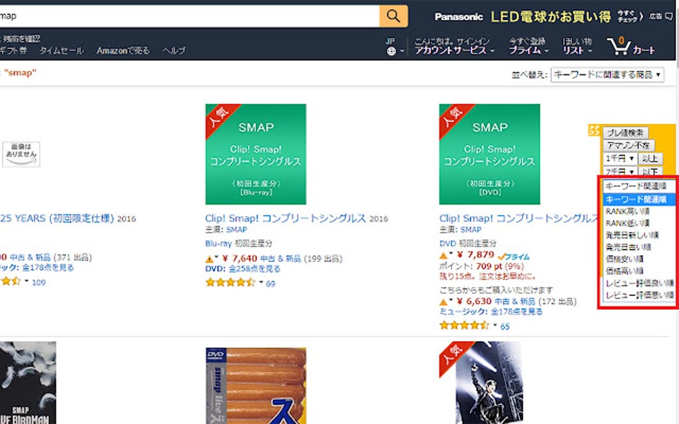Click DVD: 全258点を見る link
Viewport: 679px width, 424px height.
242,269
